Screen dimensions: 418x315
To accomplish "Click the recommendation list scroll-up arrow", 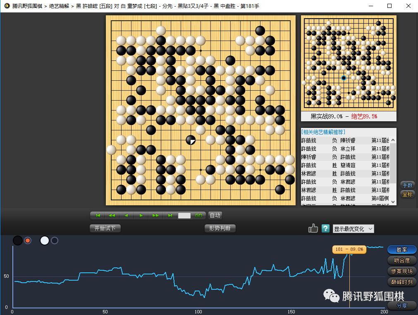I will (393, 140).
